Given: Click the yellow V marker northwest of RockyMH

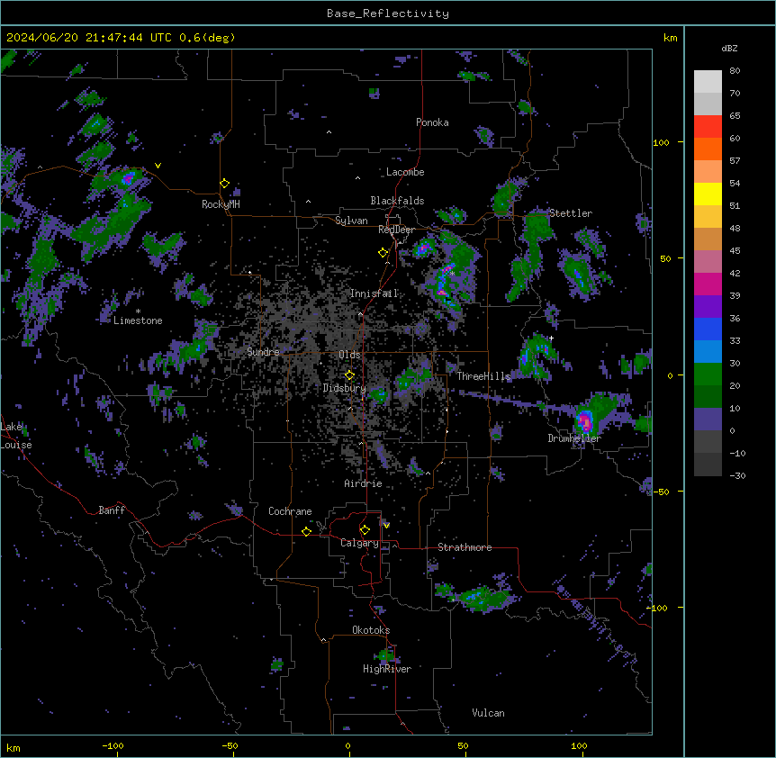Looking at the screenshot, I should click(158, 166).
